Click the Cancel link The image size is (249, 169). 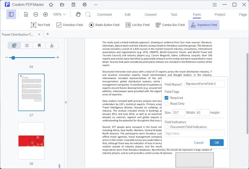[199, 143]
